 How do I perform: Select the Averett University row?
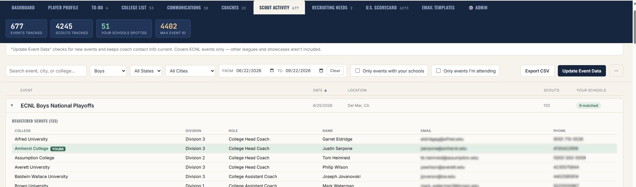coord(314,167)
